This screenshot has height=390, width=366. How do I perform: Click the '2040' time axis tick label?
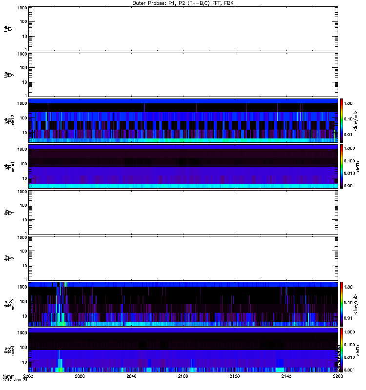131,376
